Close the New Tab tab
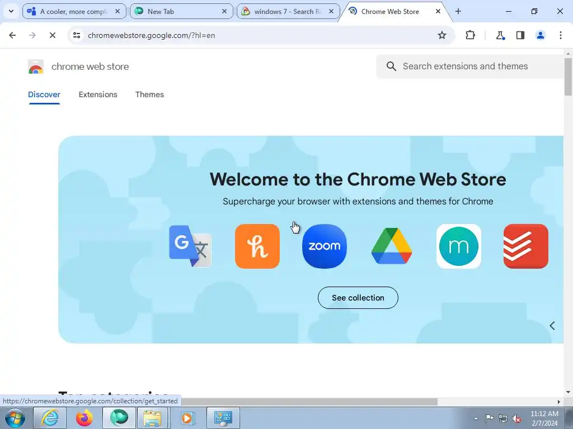This screenshot has height=429, width=573. tap(224, 11)
